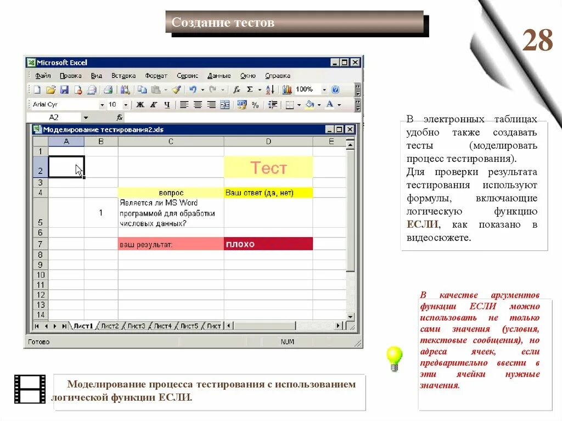Select column D header
The width and height of the screenshot is (562, 421).
click(268, 142)
